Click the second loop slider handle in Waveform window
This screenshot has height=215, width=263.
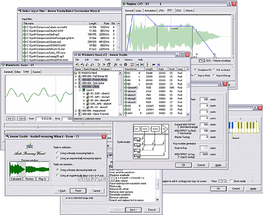tap(38, 127)
